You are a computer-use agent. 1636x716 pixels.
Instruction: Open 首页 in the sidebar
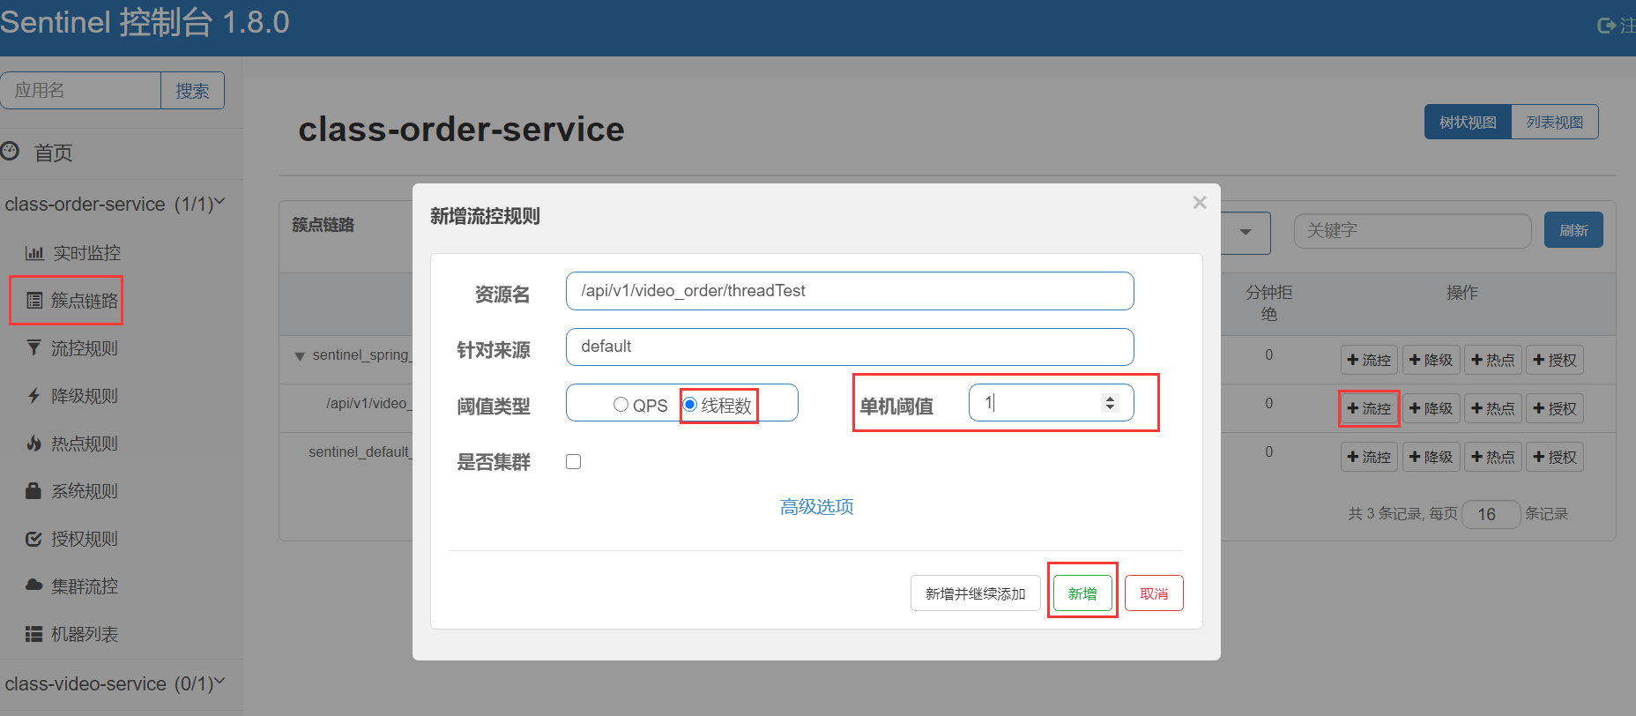[53, 153]
